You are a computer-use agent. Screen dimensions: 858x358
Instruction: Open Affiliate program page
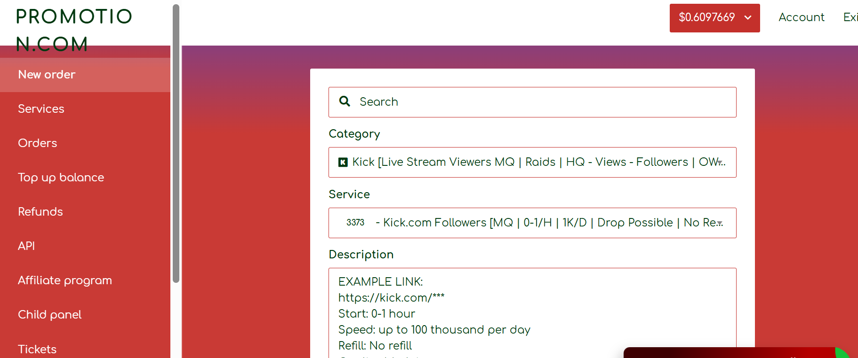point(85,280)
